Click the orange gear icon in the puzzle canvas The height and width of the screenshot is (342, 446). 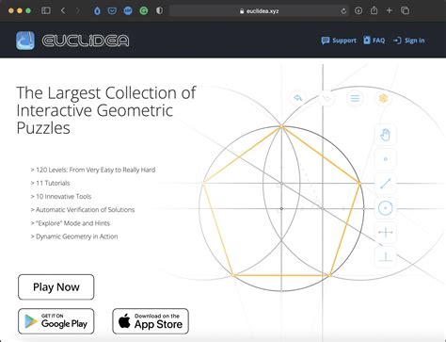(x=383, y=98)
